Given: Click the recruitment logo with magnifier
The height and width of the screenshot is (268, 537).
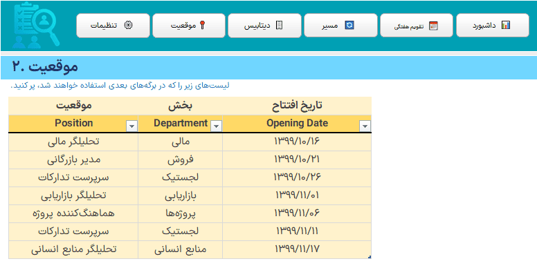Looking at the screenshot, I should point(35,26).
